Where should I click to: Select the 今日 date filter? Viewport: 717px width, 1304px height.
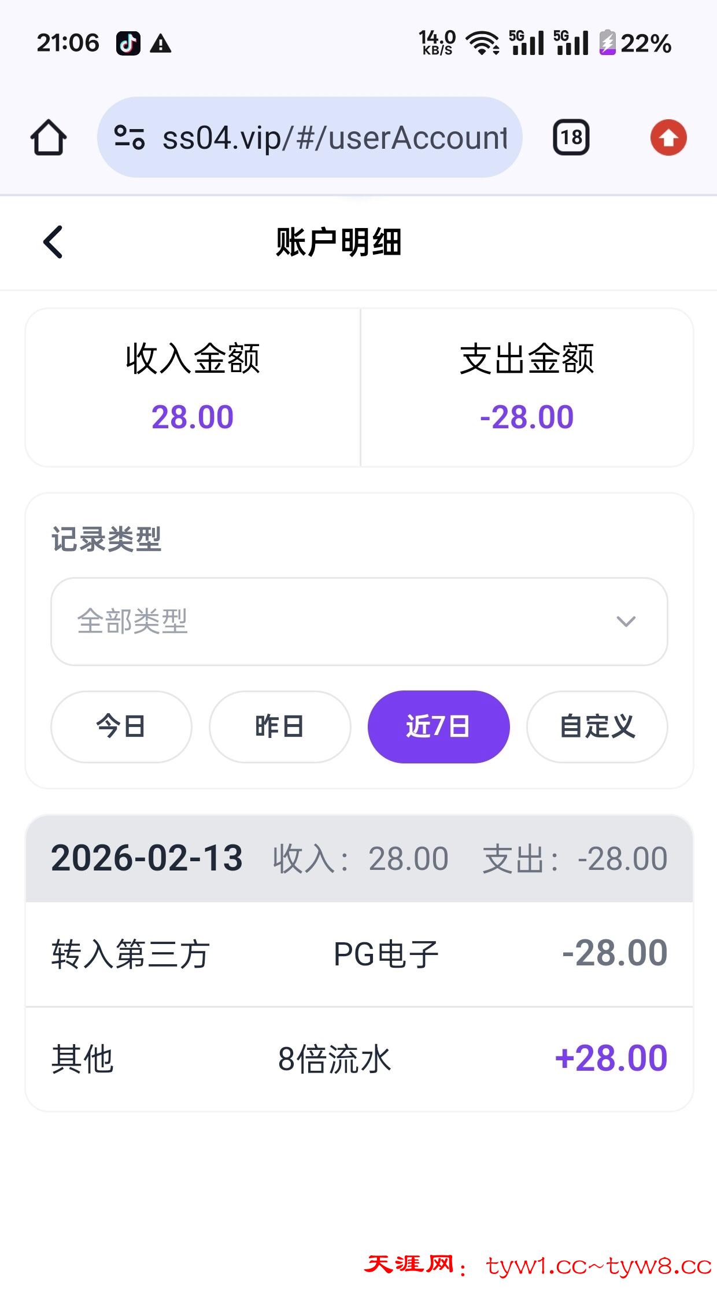coord(121,726)
